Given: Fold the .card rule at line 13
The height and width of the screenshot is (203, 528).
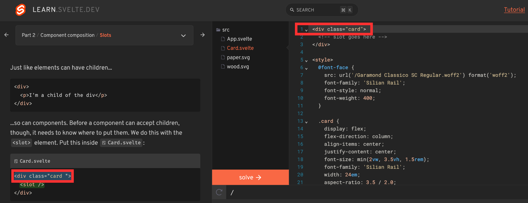Looking at the screenshot, I should pyautogui.click(x=306, y=122).
